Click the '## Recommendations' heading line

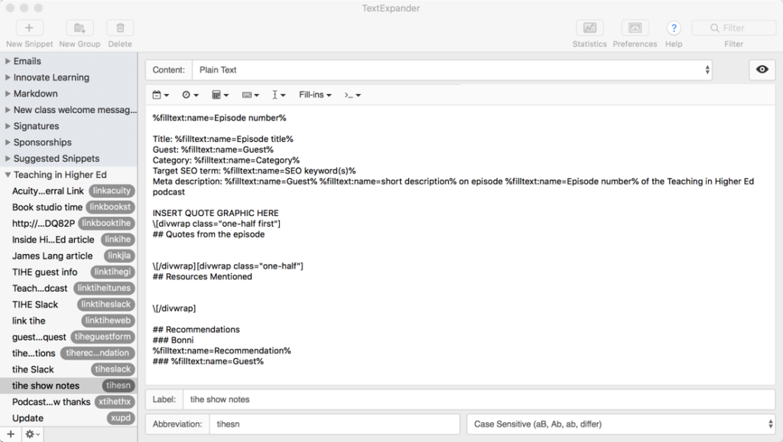point(197,329)
